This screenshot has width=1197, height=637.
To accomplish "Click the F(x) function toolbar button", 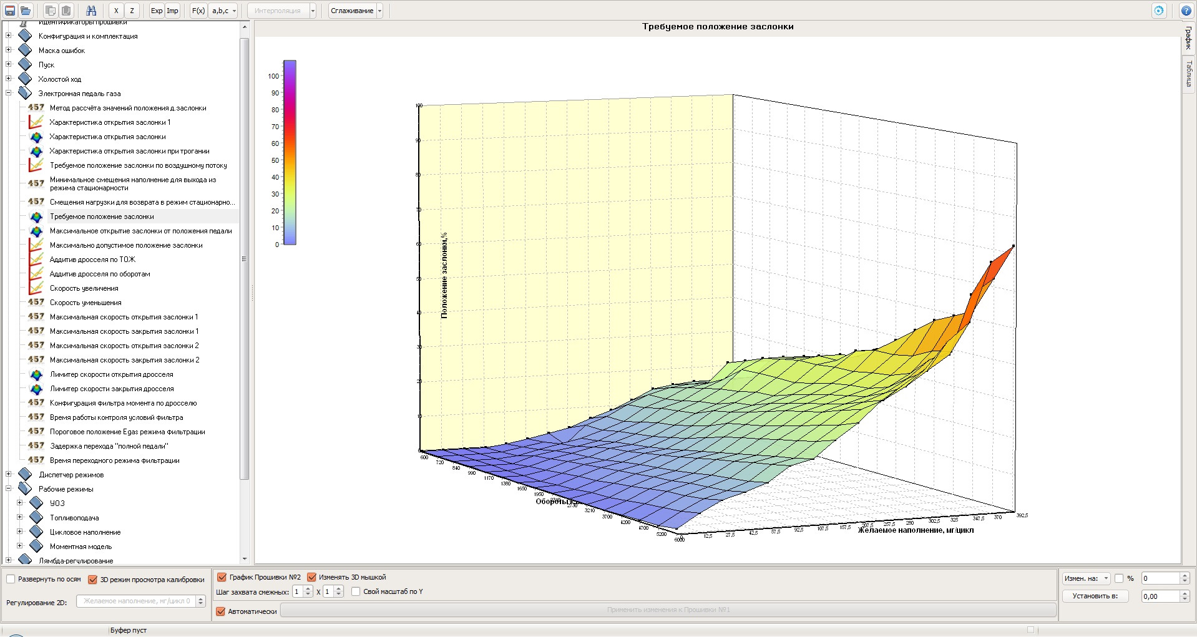I will pyautogui.click(x=198, y=11).
